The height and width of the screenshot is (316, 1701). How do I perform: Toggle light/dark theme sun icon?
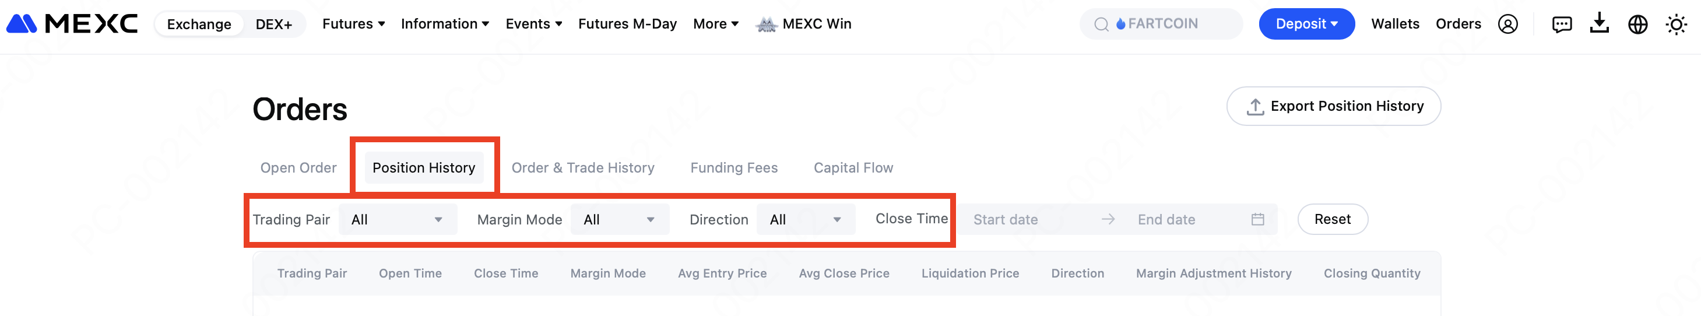click(x=1676, y=24)
